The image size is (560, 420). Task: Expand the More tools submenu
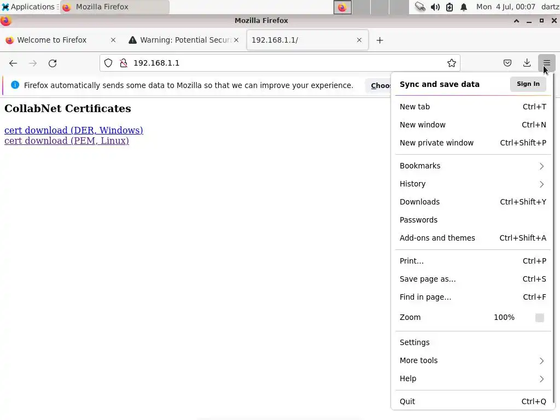473,360
